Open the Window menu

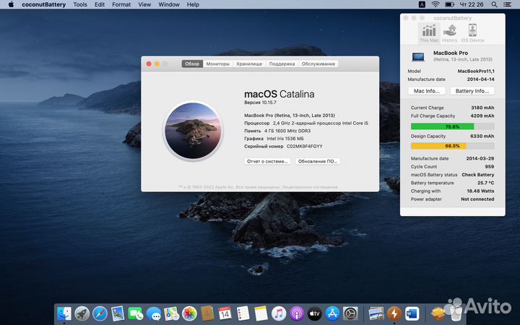point(169,4)
